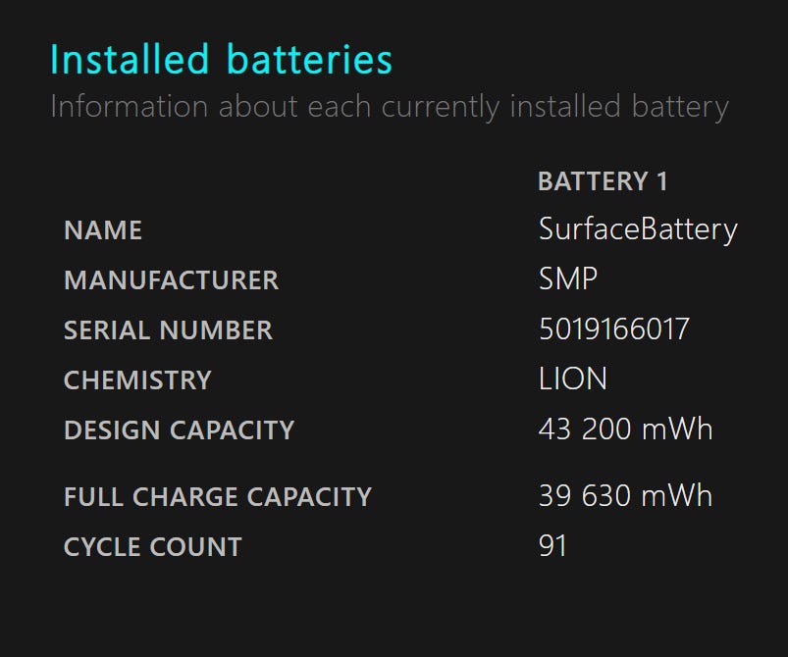The height and width of the screenshot is (657, 788).
Task: Select the 43 200 design capacity number
Action: 583,430
